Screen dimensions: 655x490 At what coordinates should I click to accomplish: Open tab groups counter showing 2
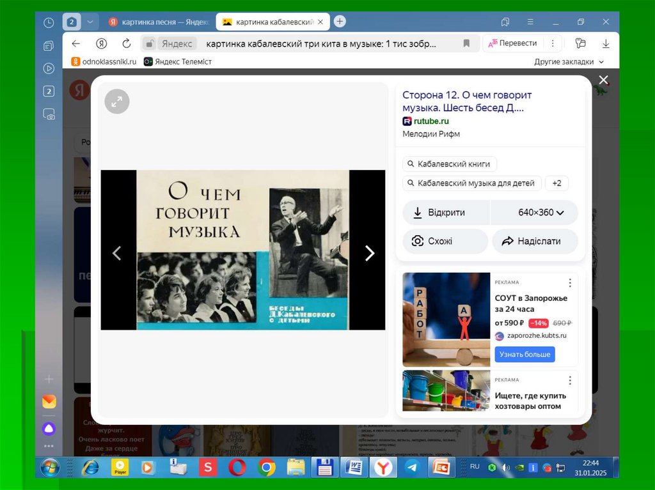[x=72, y=22]
